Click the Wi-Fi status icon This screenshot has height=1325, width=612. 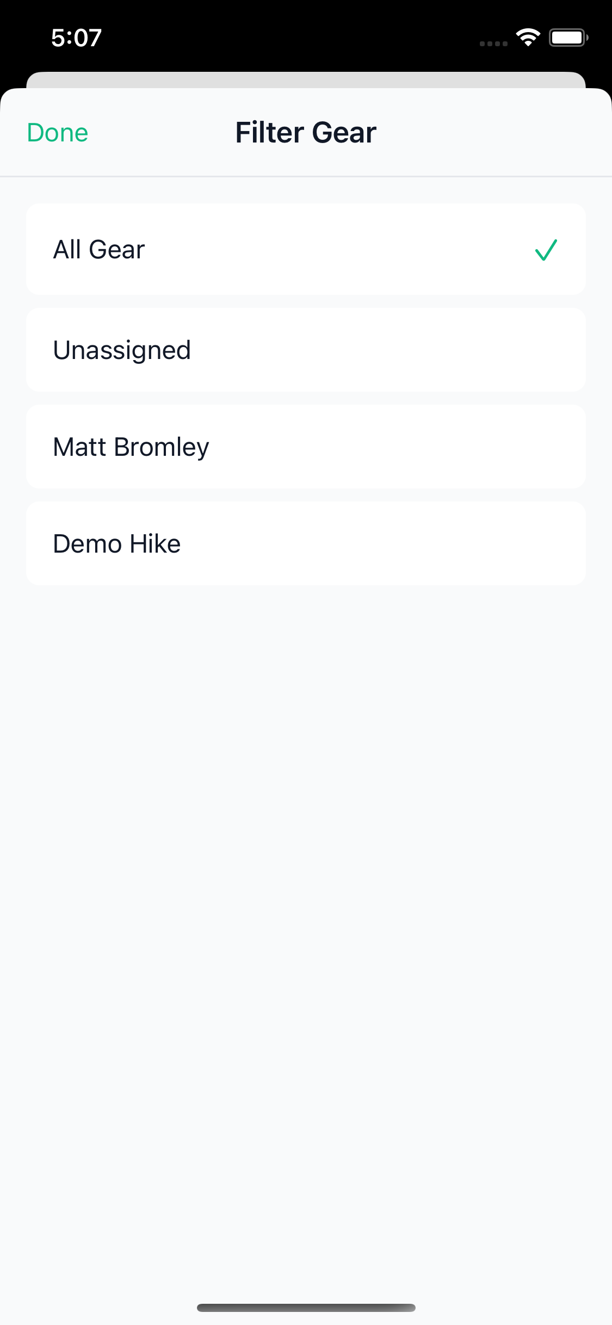click(x=528, y=37)
